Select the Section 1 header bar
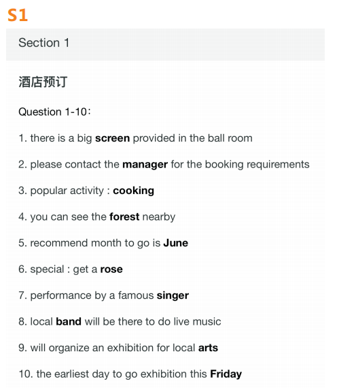This screenshot has height=390, width=339. click(x=165, y=44)
